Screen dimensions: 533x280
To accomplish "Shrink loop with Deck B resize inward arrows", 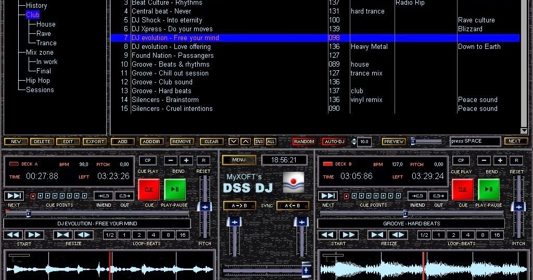I will 377,235.
